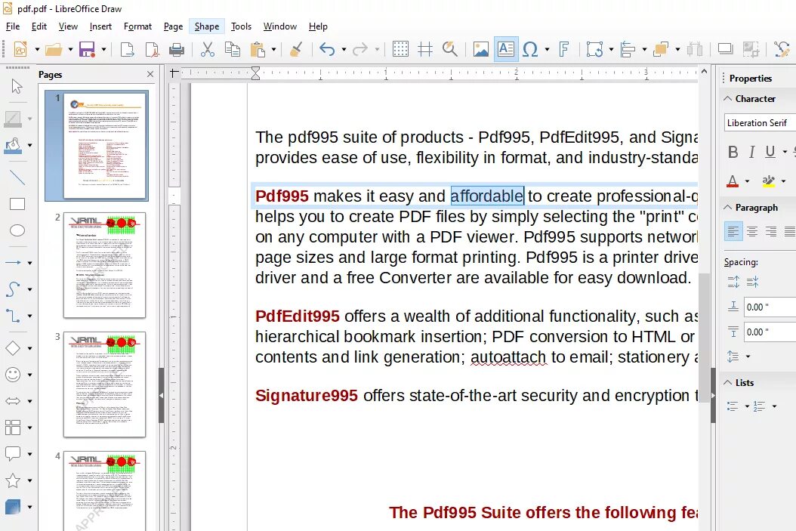Open Zoom and Pan magnifier

point(450,49)
